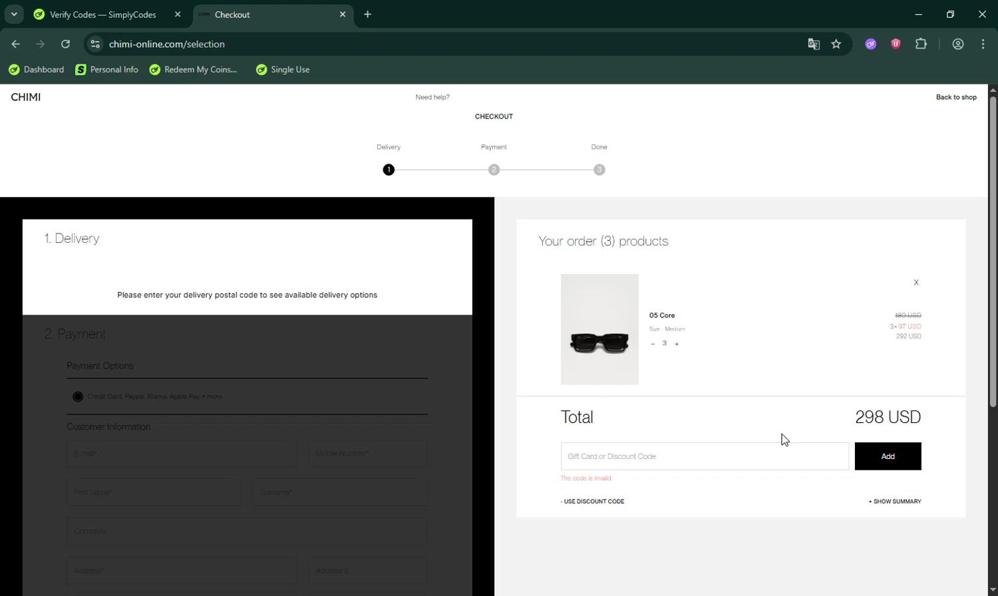998x596 pixels.
Task: Click the First Name input field
Action: 154,492
